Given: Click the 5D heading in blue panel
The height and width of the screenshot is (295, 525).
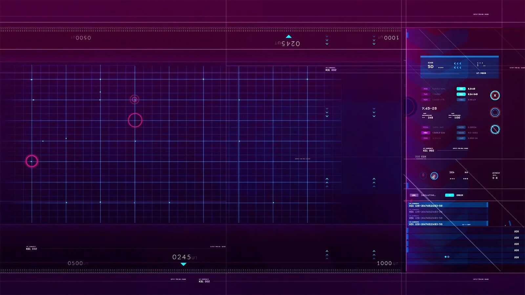Looking at the screenshot, I should point(430,67).
